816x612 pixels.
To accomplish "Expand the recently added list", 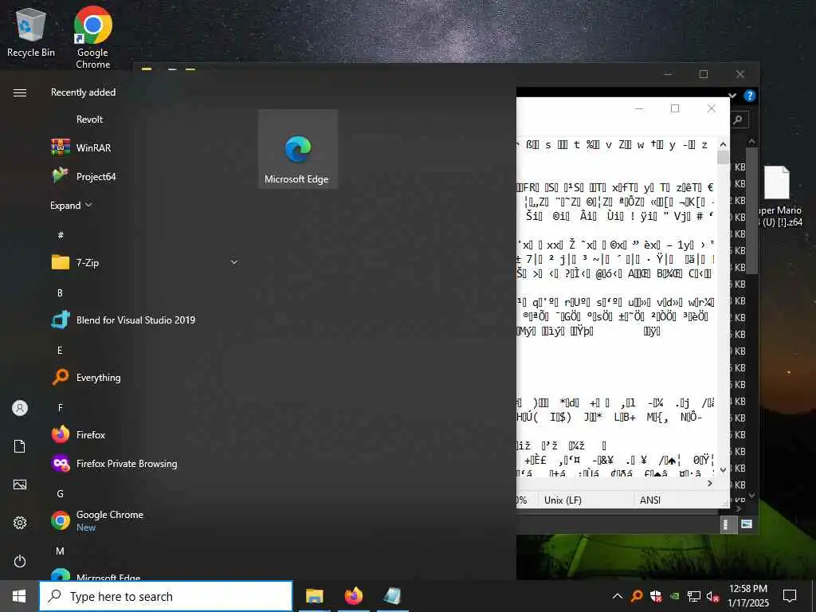I will (x=71, y=205).
